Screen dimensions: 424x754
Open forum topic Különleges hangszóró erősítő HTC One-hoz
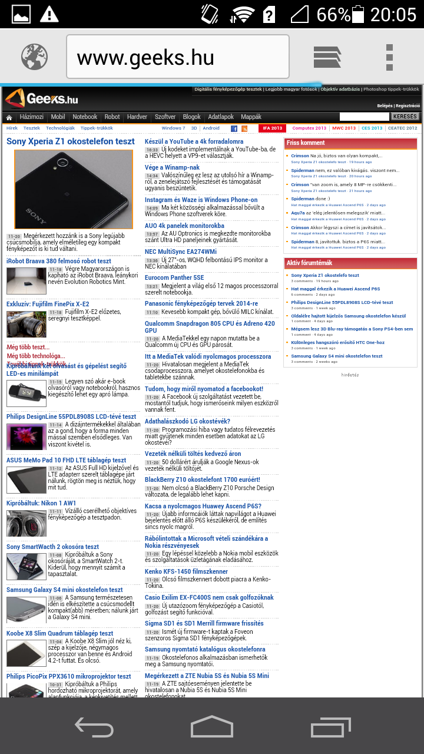tap(337, 342)
